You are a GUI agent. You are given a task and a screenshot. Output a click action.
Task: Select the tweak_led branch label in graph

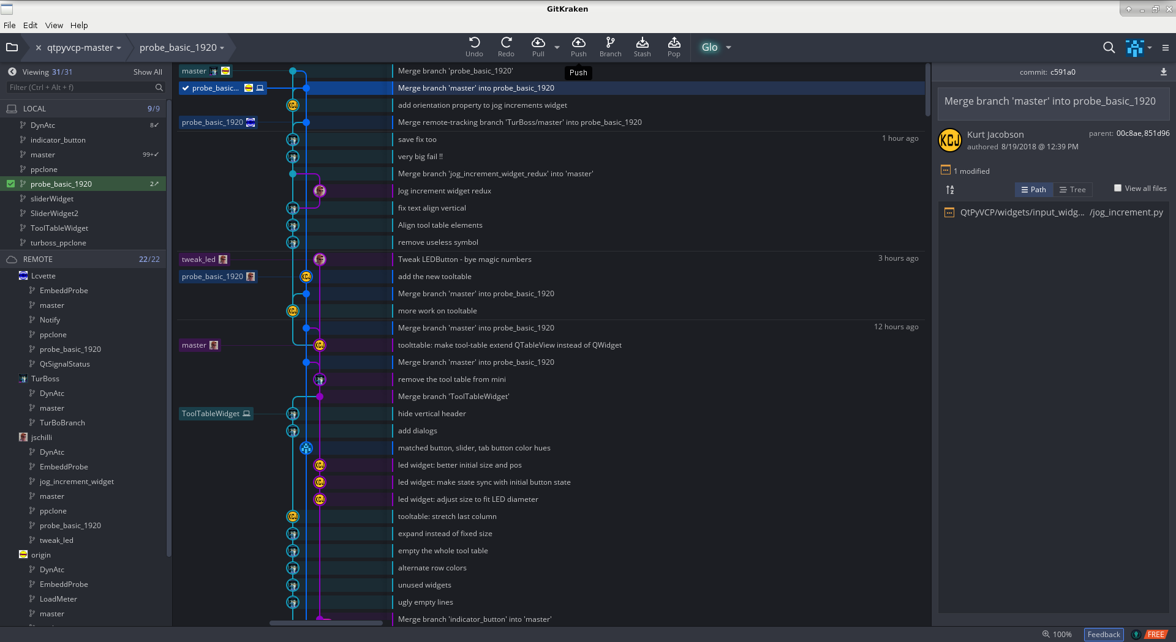pos(204,259)
